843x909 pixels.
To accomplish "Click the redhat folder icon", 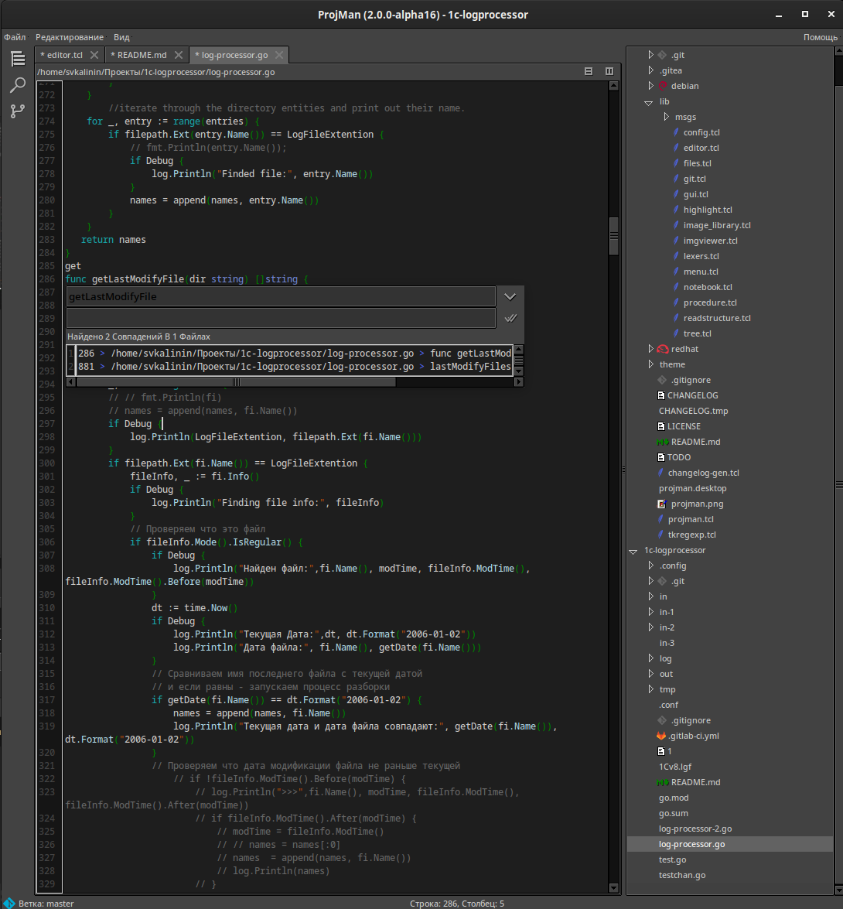I will [663, 349].
